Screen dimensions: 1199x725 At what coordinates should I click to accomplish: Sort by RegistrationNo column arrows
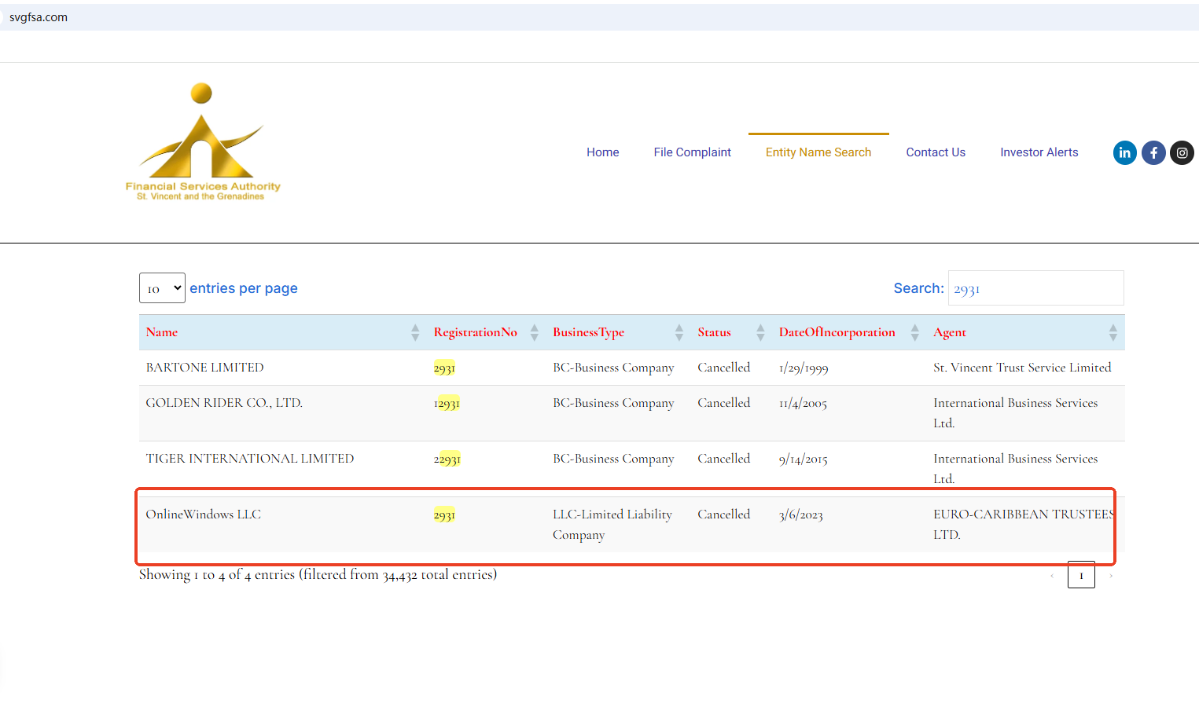click(535, 332)
